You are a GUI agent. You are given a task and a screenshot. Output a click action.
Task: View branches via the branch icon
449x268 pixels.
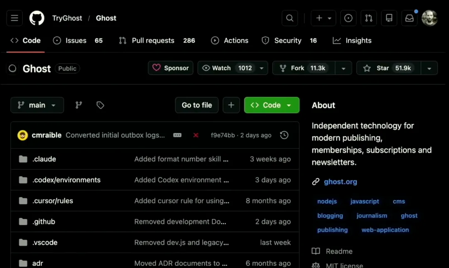pos(79,105)
